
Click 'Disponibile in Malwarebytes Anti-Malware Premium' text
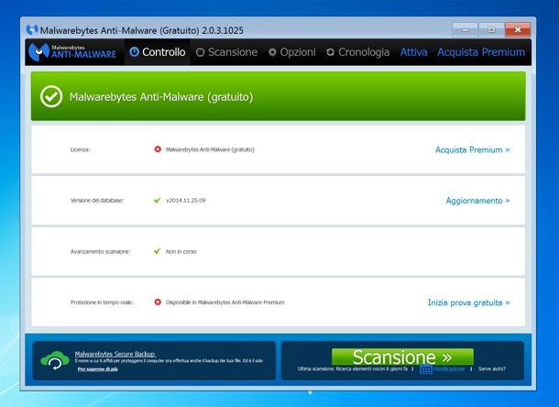(x=225, y=302)
